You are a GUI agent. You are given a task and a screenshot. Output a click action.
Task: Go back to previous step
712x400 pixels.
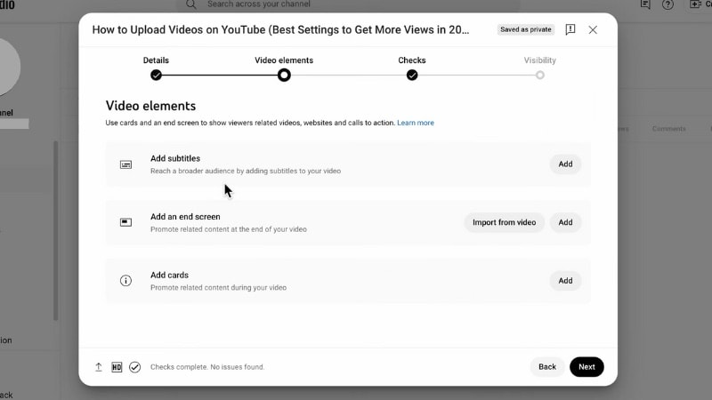pos(547,367)
